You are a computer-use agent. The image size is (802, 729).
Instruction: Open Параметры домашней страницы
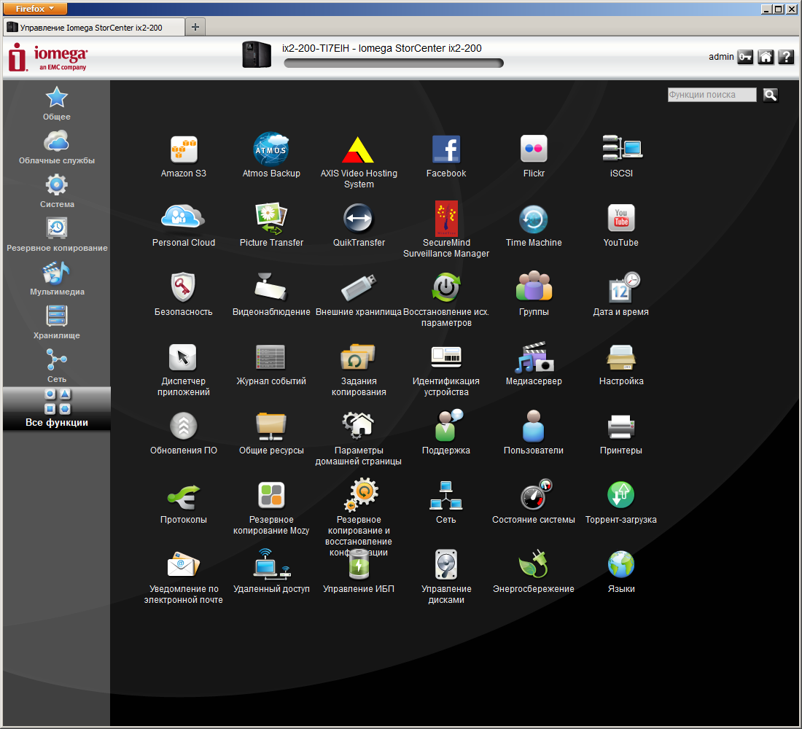pos(358,426)
